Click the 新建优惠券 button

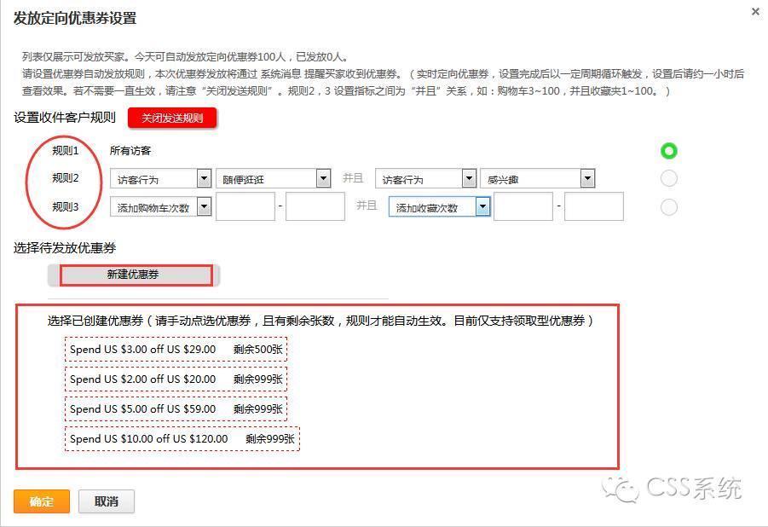133,275
